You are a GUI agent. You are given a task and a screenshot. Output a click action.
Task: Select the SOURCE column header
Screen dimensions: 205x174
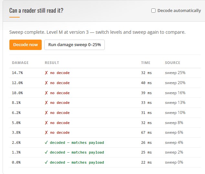(x=173, y=63)
